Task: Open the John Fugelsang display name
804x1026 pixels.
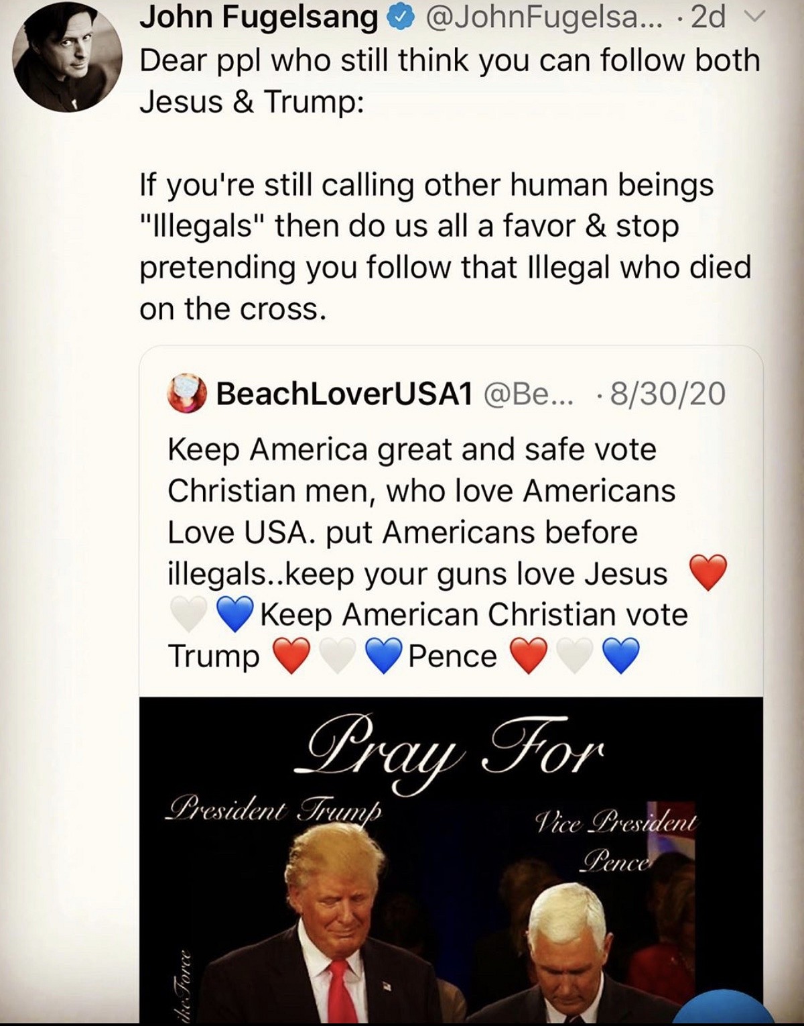Action: click(x=259, y=19)
